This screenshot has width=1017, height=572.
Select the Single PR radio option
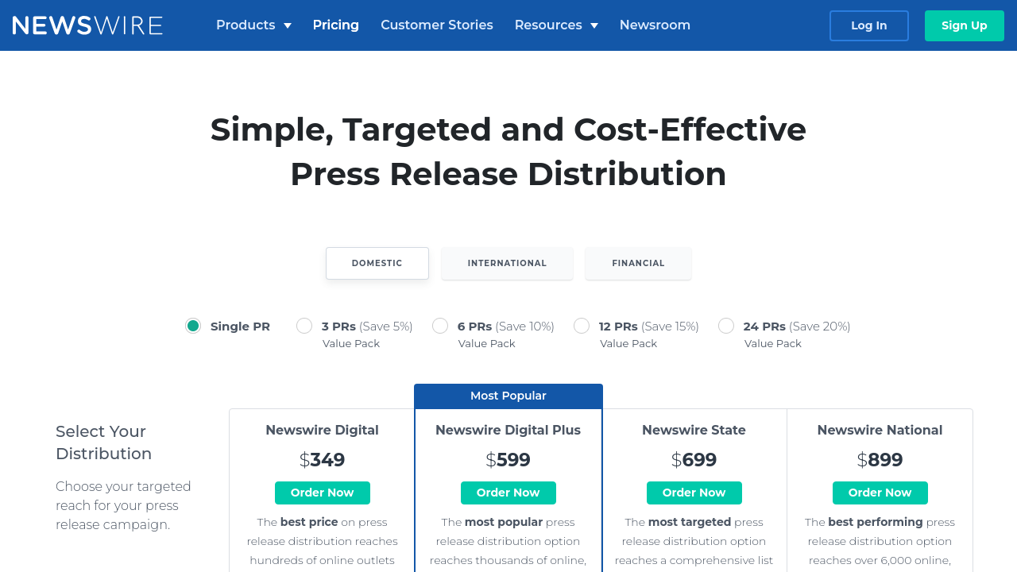[x=193, y=326]
